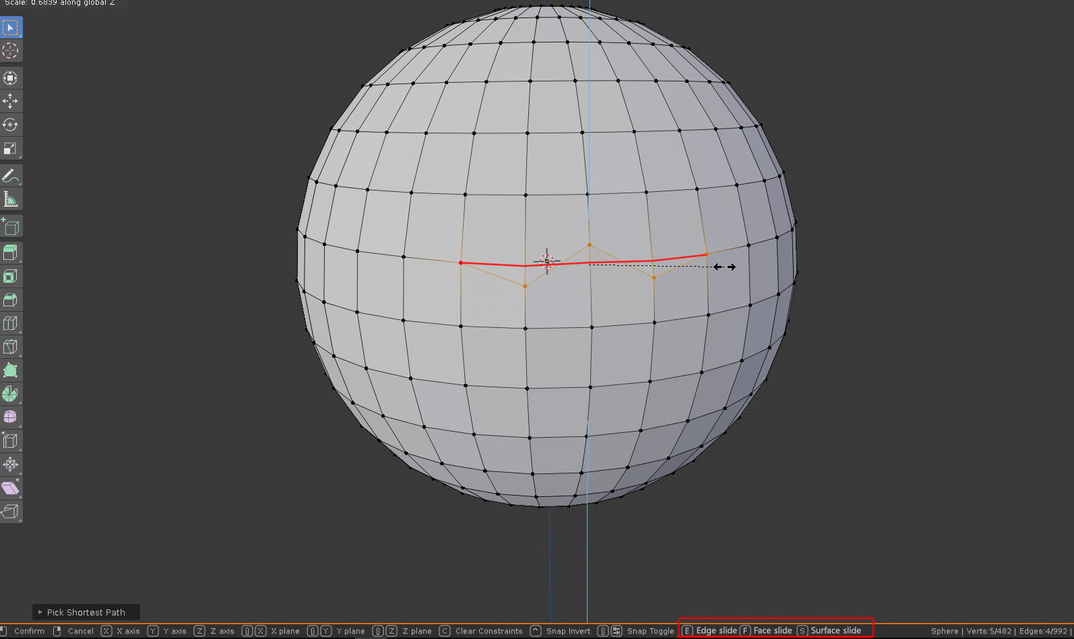This screenshot has width=1074, height=639.
Task: Select the Loop Cut tool
Action: [x=11, y=324]
